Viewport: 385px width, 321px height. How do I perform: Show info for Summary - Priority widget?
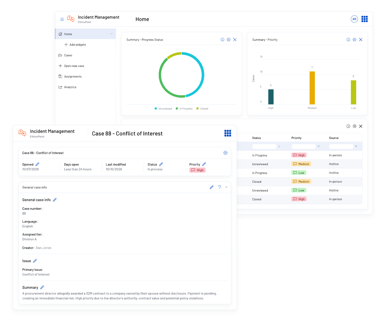(x=348, y=40)
